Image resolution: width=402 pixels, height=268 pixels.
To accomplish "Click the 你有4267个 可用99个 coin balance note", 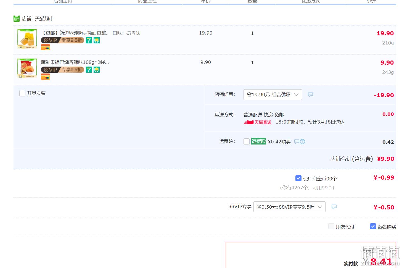I will click(307, 188).
